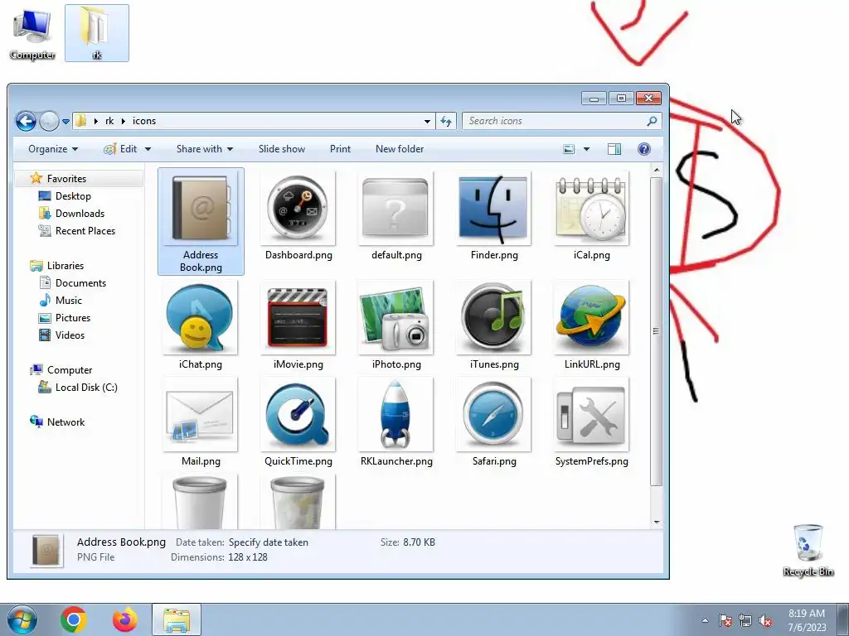The image size is (849, 636).
Task: Open the recent pages dropdown arrow
Action: [65, 122]
